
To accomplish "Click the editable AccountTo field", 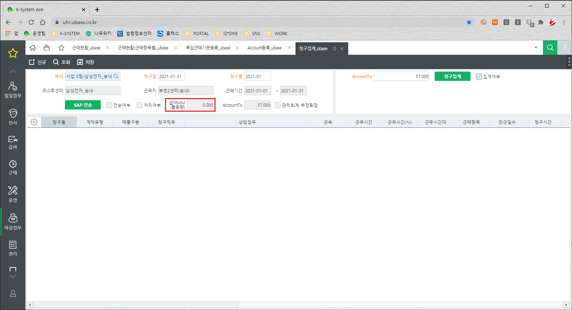I will (x=402, y=76).
